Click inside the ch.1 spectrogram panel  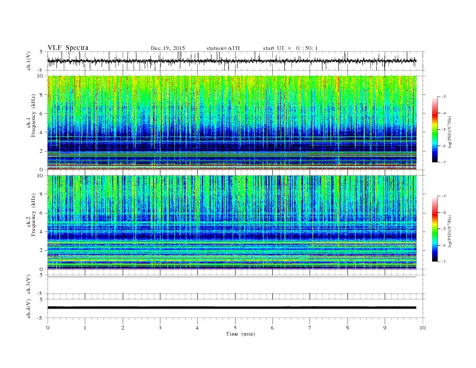pos(232,123)
